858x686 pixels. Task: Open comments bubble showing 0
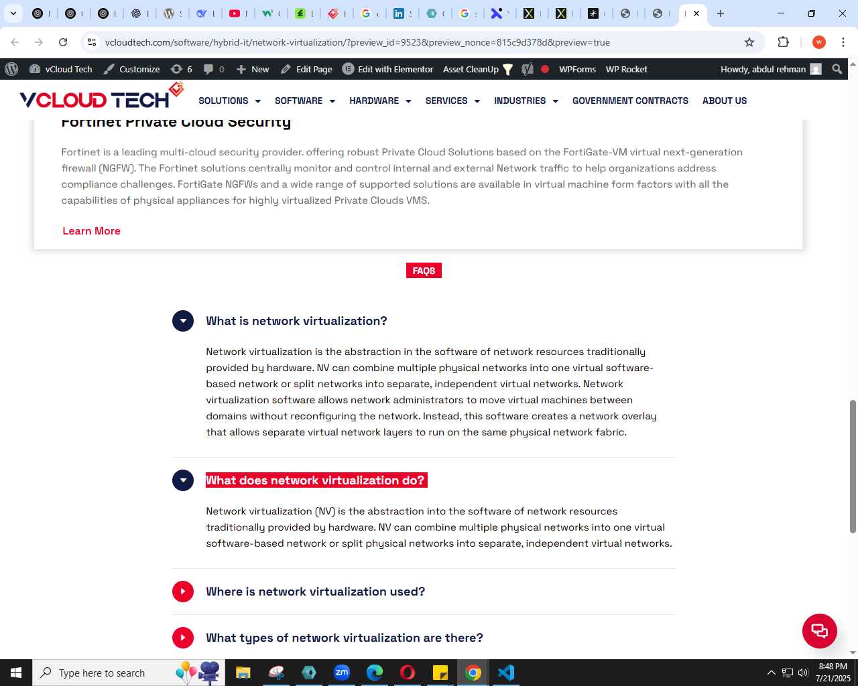[x=214, y=69]
